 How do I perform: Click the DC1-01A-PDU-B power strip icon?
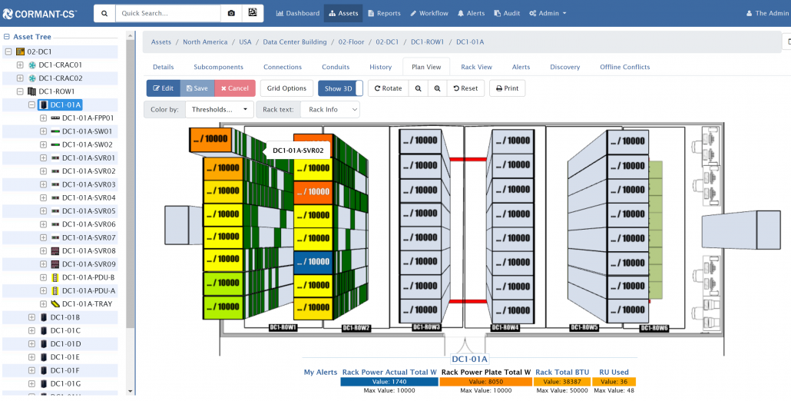coord(55,277)
